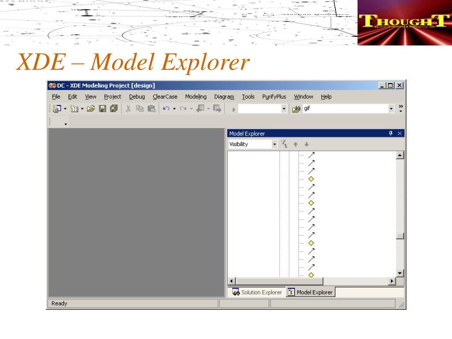Click the Cut scissors icon
Screen dimensions: 452x339
point(128,109)
